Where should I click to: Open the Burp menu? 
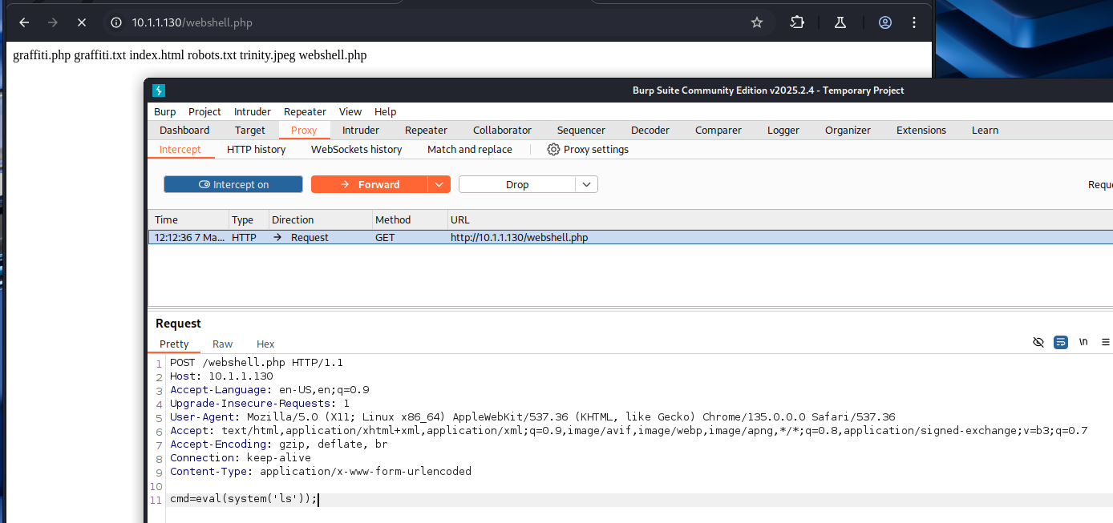[x=165, y=111]
